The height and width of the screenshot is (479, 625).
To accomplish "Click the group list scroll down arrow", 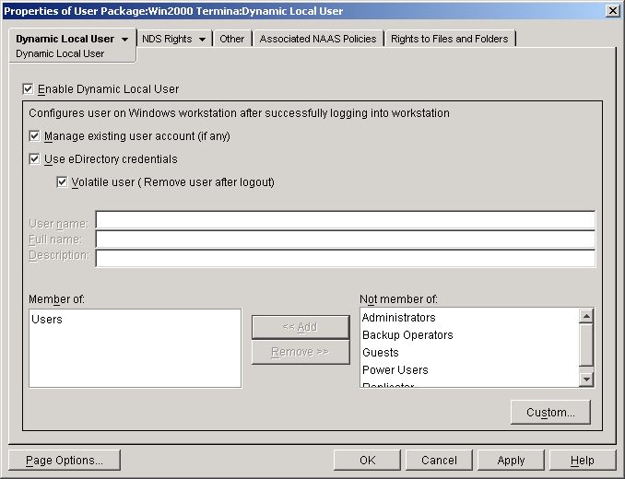I will click(586, 380).
